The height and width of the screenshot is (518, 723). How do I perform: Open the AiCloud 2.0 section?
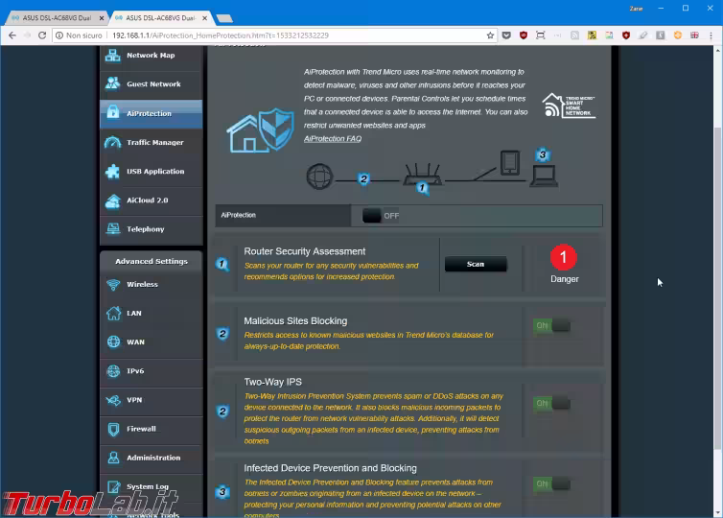click(147, 200)
